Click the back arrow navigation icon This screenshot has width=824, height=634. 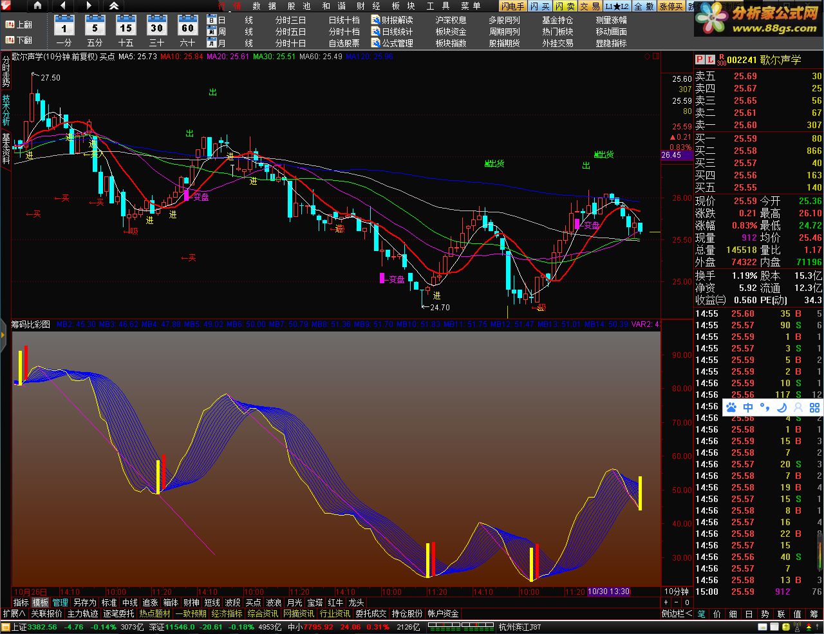pos(62,6)
